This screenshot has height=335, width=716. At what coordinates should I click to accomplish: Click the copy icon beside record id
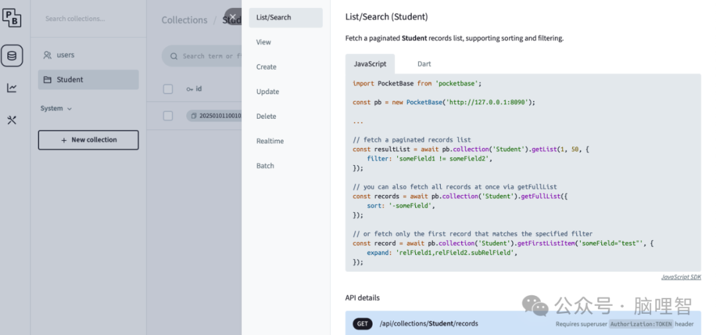coord(194,116)
